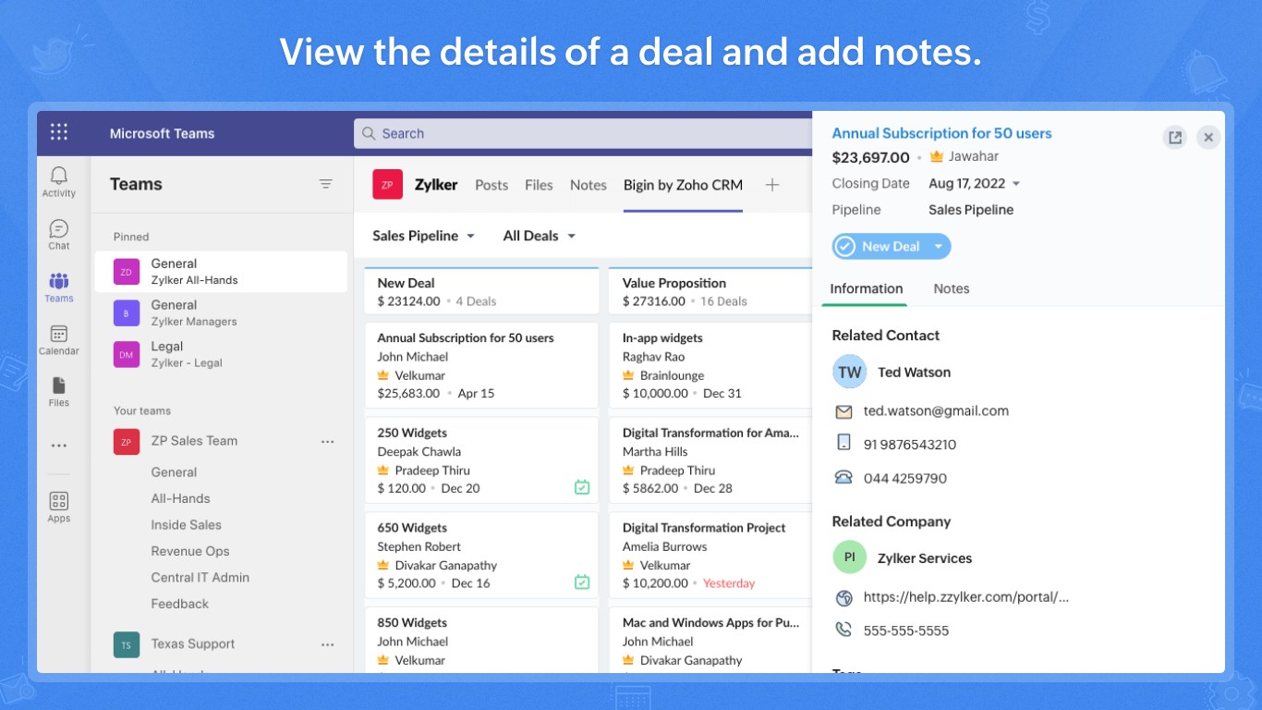Open Mac and Windows Apps deal card
The image size is (1262, 710).
tap(710, 640)
